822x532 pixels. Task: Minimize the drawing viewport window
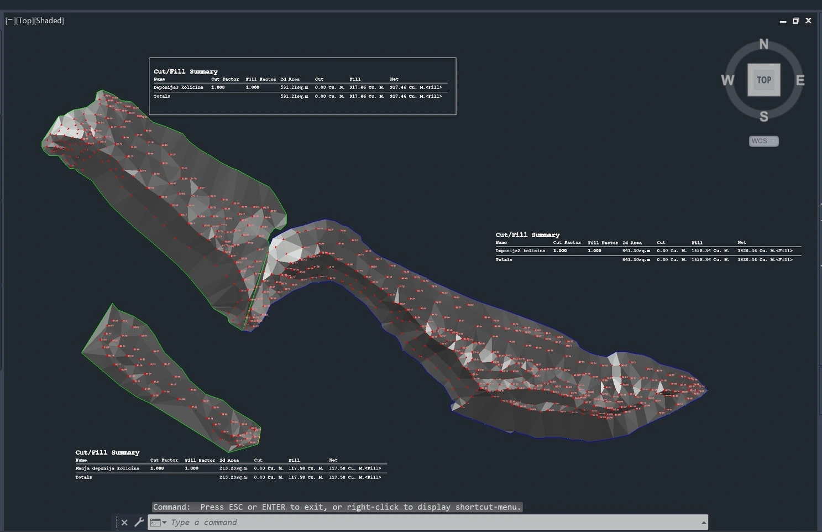click(783, 21)
